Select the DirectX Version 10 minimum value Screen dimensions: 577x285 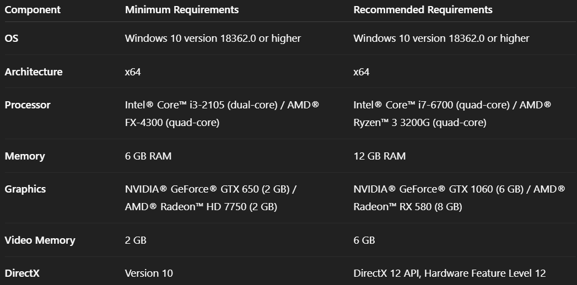pos(149,273)
